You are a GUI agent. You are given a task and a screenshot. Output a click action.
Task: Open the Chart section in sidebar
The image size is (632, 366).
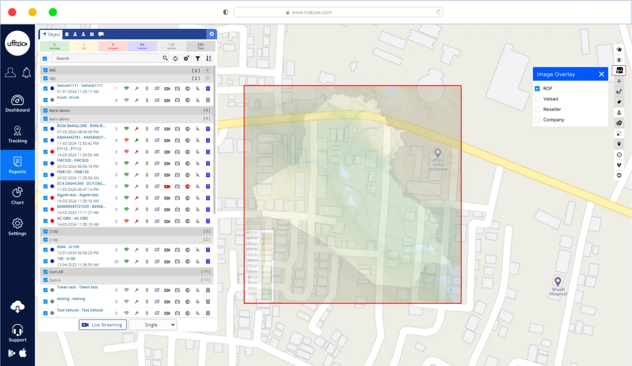pos(17,196)
